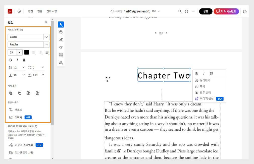Open the 내 파일 breadcrumb link
254x164 pixels.
(119, 11)
